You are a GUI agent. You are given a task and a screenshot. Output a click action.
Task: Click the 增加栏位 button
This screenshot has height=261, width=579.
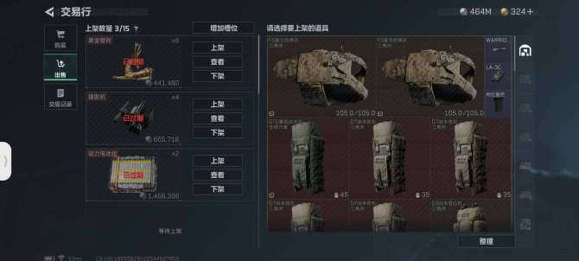click(224, 28)
